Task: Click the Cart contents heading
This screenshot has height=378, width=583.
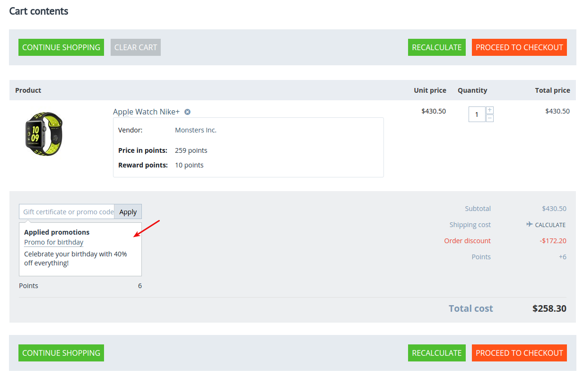Action: click(39, 11)
